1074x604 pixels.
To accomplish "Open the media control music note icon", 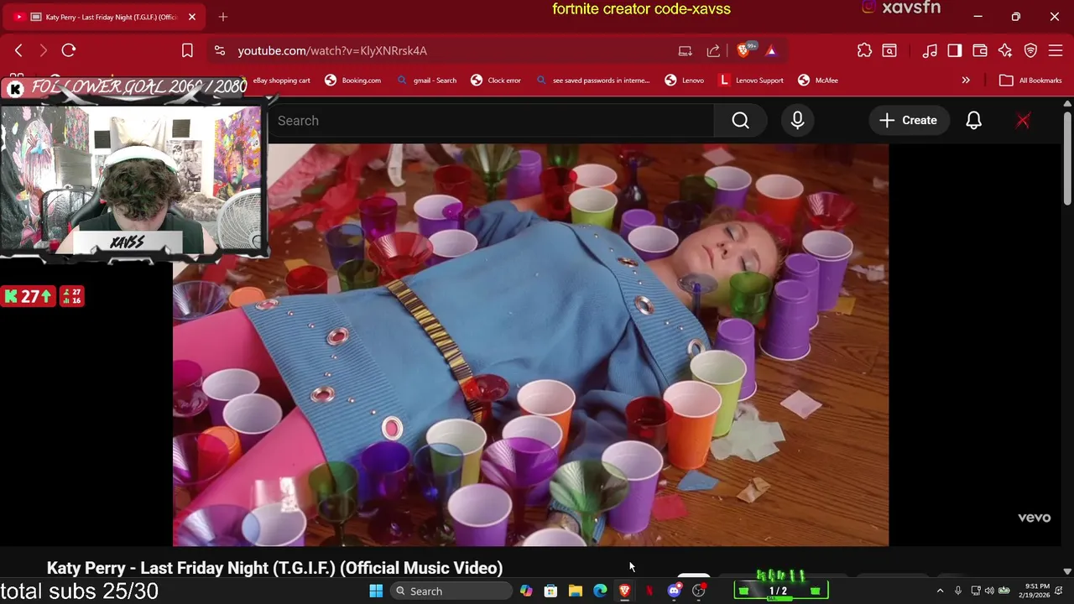I will click(930, 50).
